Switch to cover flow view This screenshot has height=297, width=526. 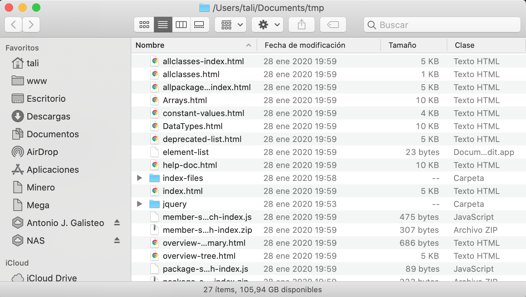pos(200,24)
